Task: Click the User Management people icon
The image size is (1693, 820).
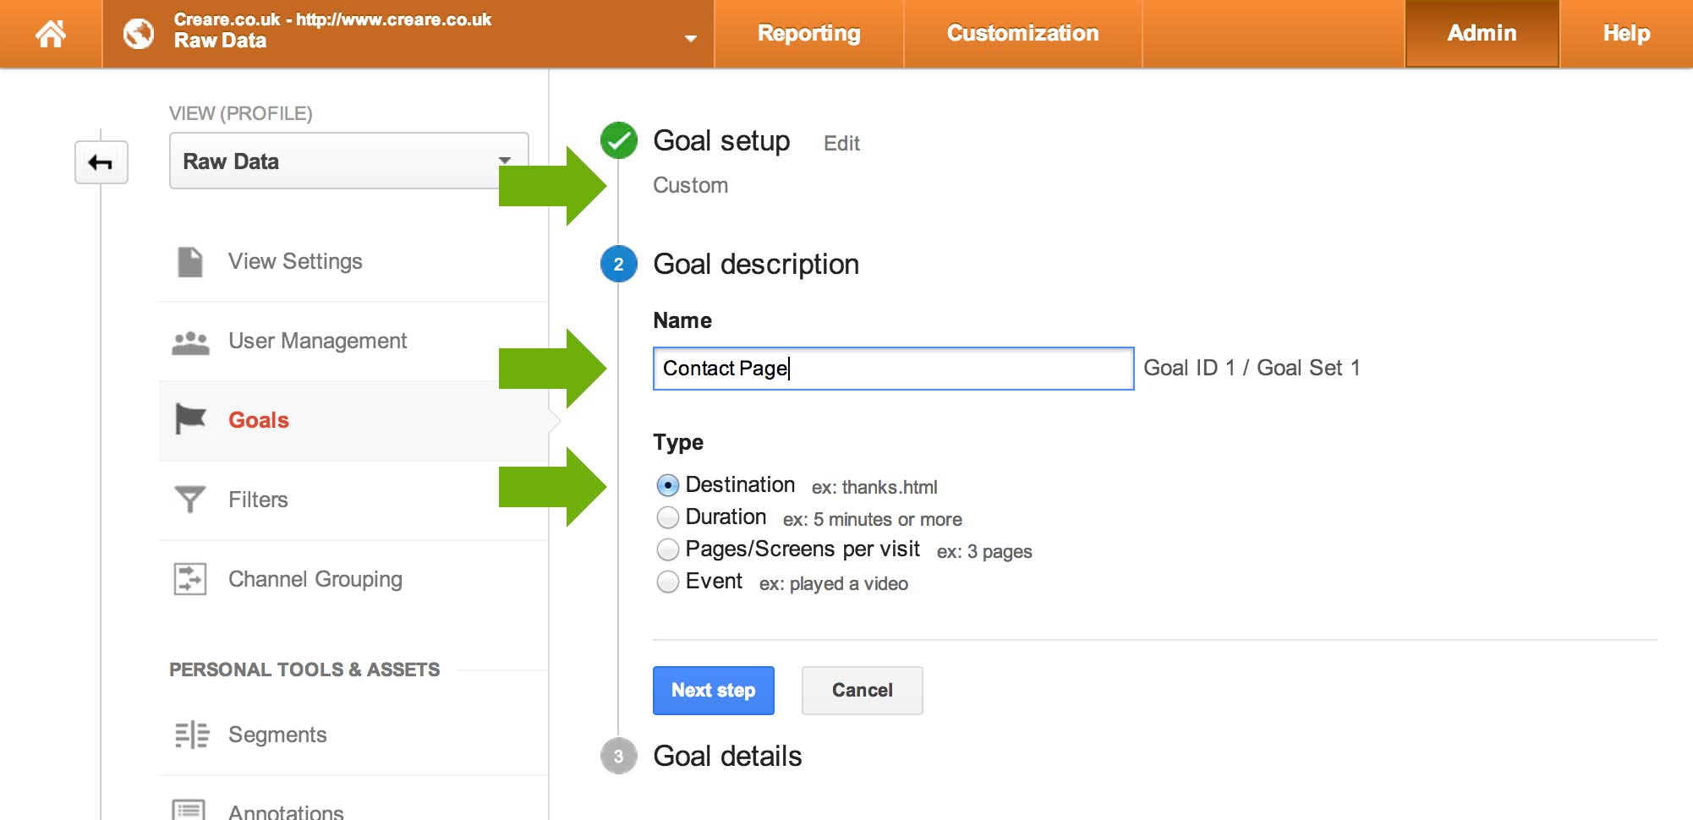Action: click(190, 342)
